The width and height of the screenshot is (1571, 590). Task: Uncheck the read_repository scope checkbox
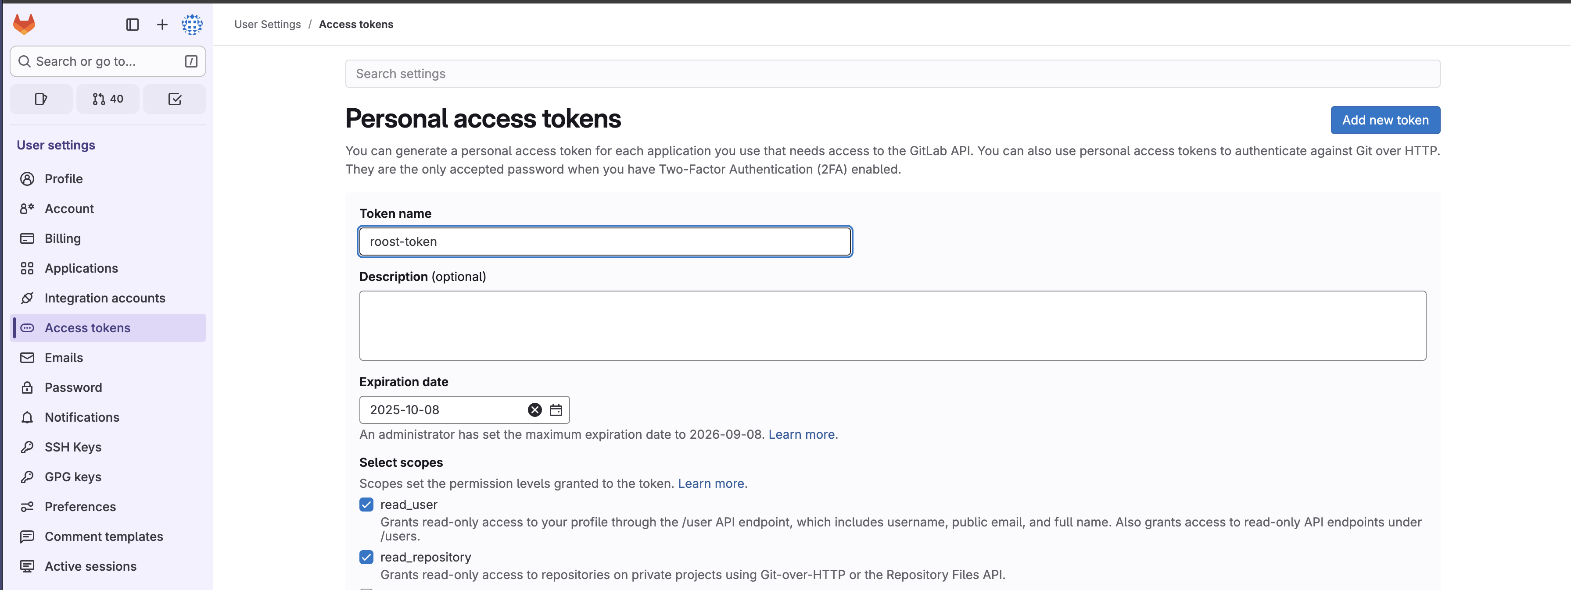coord(366,557)
